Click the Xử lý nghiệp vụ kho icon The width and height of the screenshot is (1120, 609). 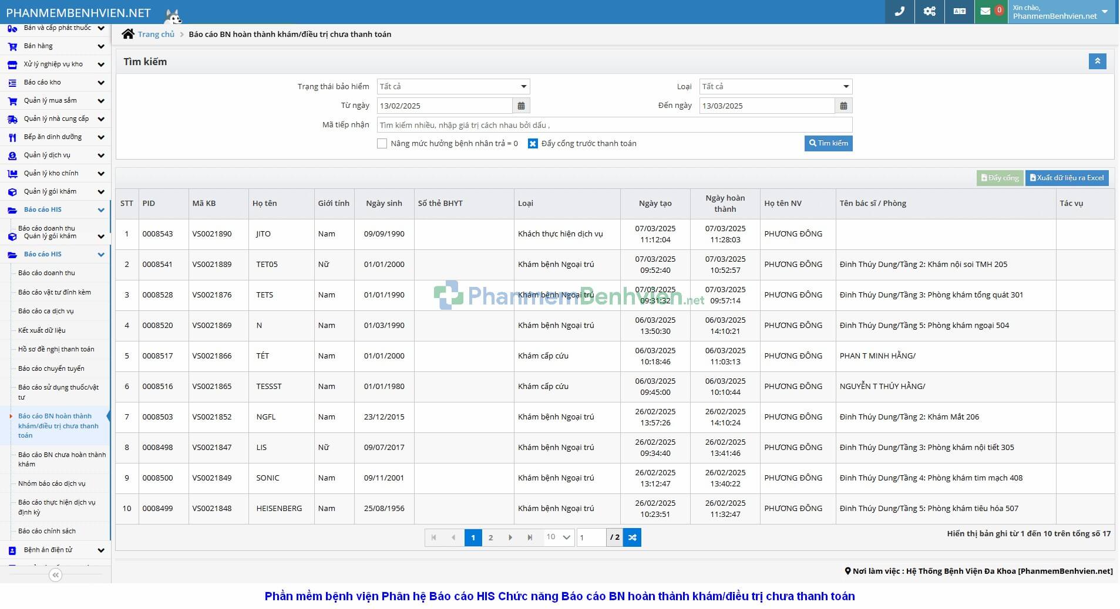point(12,65)
